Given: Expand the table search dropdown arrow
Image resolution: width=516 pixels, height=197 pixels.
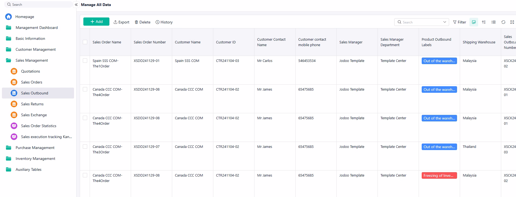Looking at the screenshot, I should point(444,22).
